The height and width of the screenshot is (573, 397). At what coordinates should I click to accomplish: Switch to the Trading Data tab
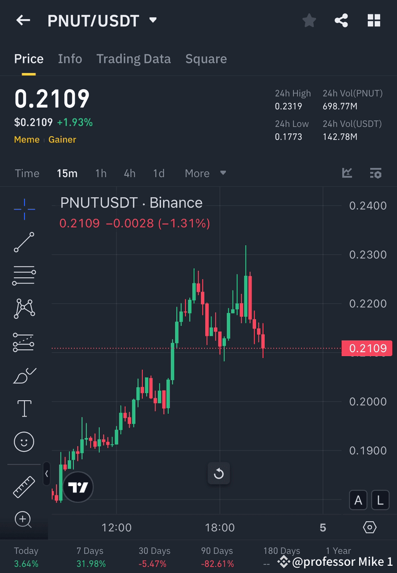click(134, 59)
